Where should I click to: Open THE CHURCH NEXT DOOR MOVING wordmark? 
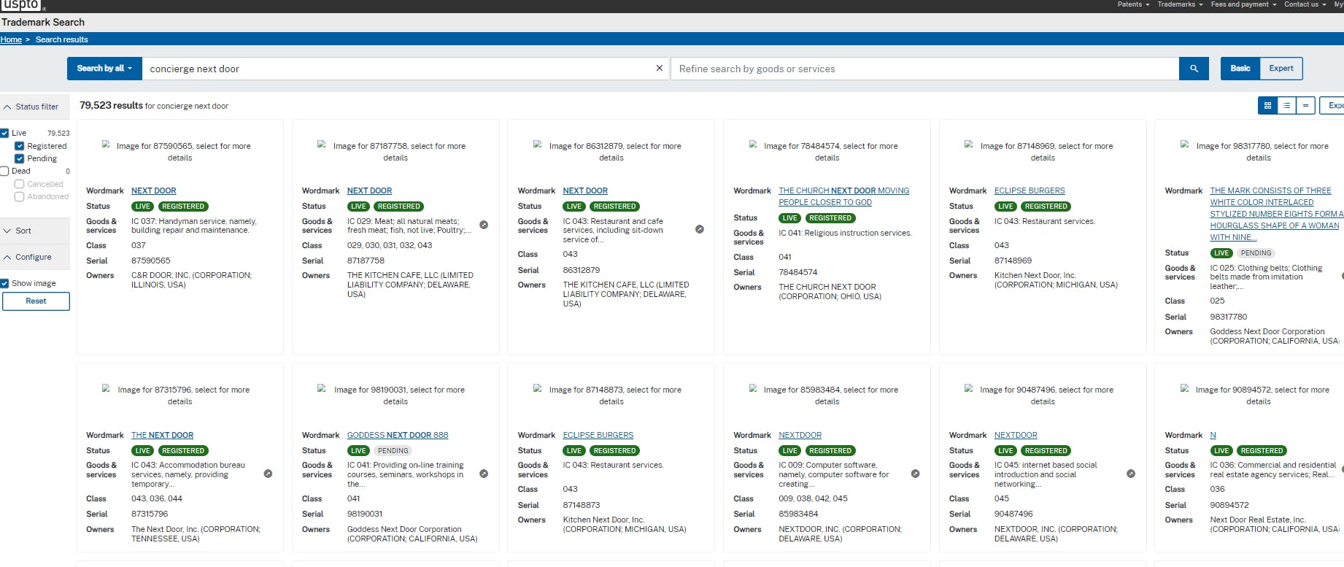click(x=843, y=196)
